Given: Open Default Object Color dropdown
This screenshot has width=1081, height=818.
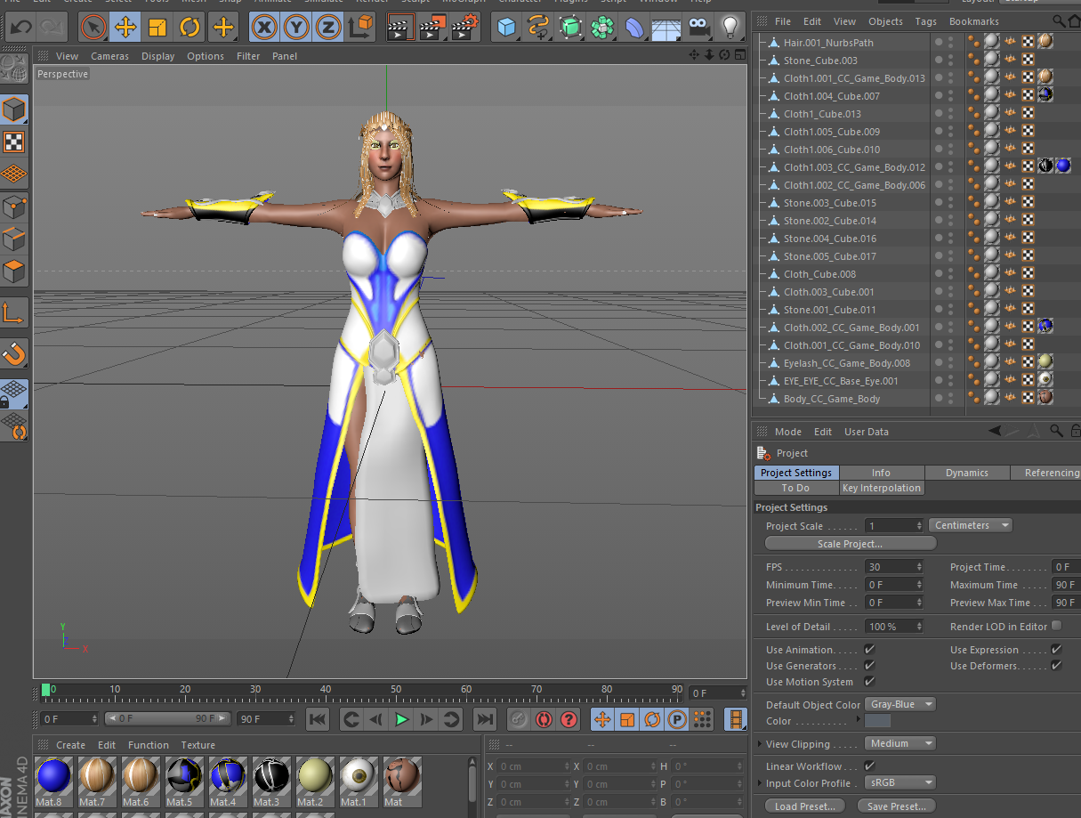Looking at the screenshot, I should [900, 704].
